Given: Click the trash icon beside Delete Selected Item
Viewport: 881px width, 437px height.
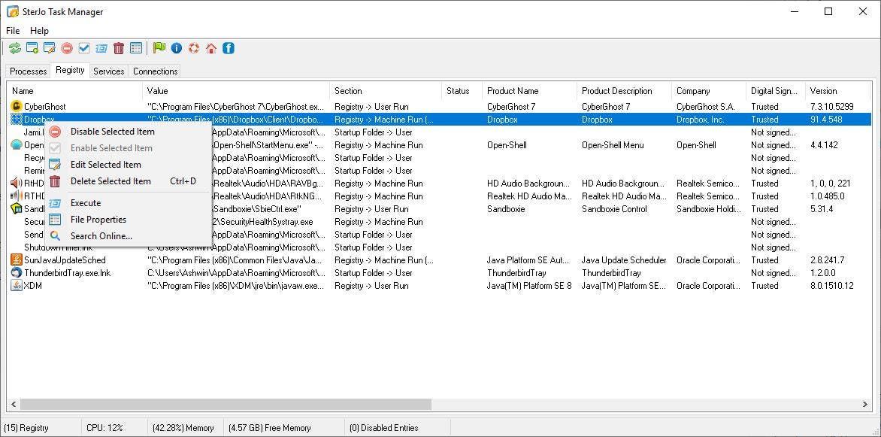Looking at the screenshot, I should tap(55, 181).
